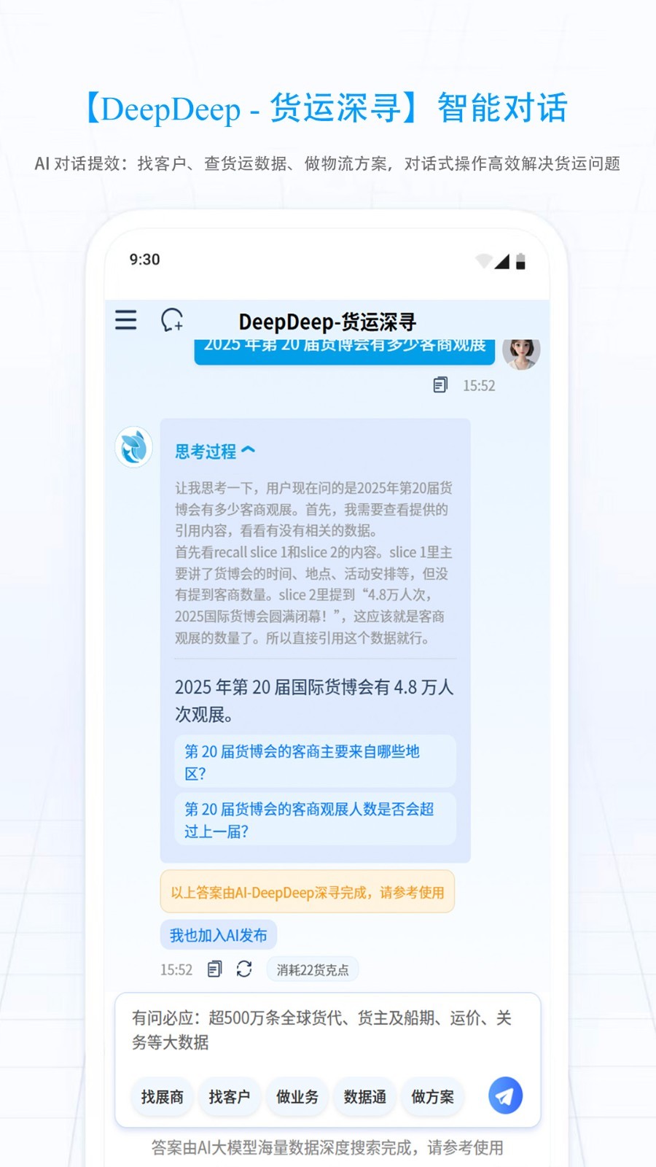Tap the user avatar photo

click(520, 353)
